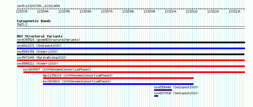Image resolution: width=253 pixels, height=107 pixels.
Task: Open the nsv6570536 (Sedlazeck2020) label
Action: 176,93
